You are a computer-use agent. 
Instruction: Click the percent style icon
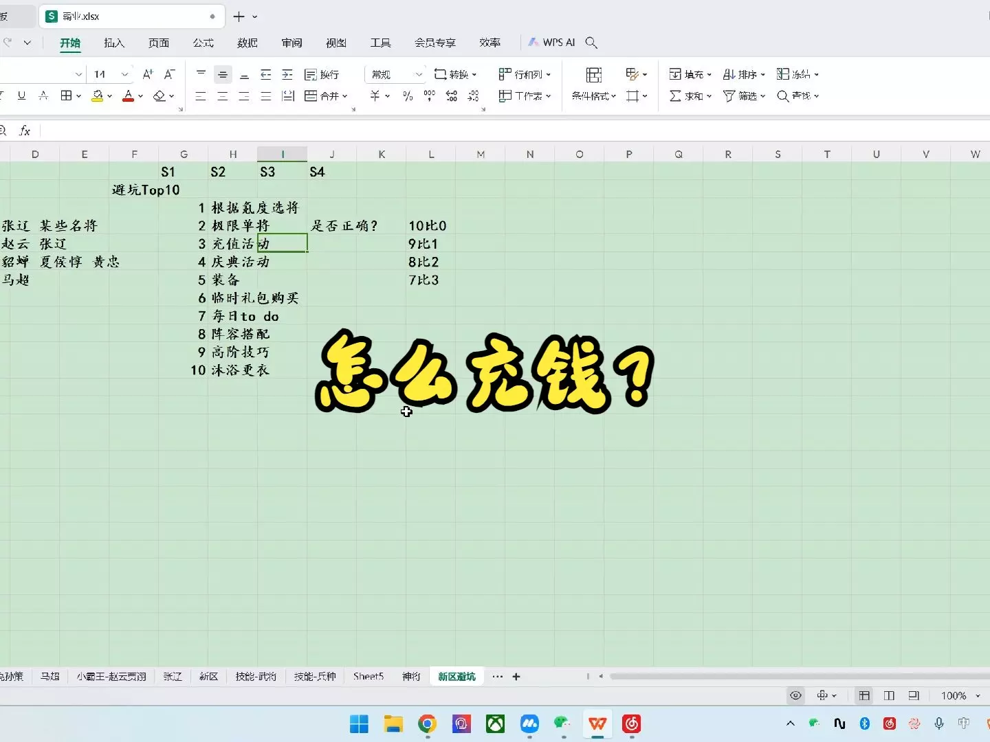[408, 96]
